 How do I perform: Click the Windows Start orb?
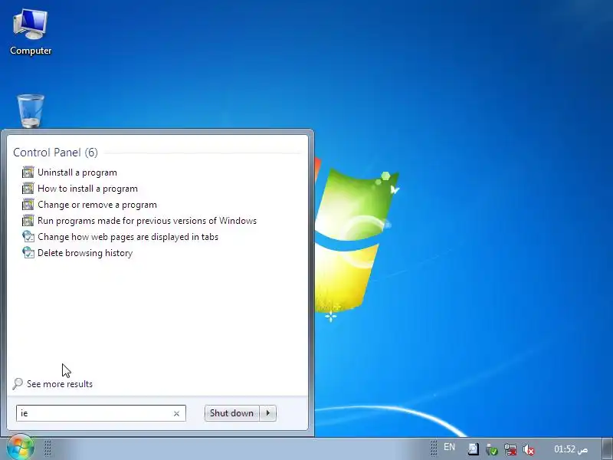click(x=21, y=448)
